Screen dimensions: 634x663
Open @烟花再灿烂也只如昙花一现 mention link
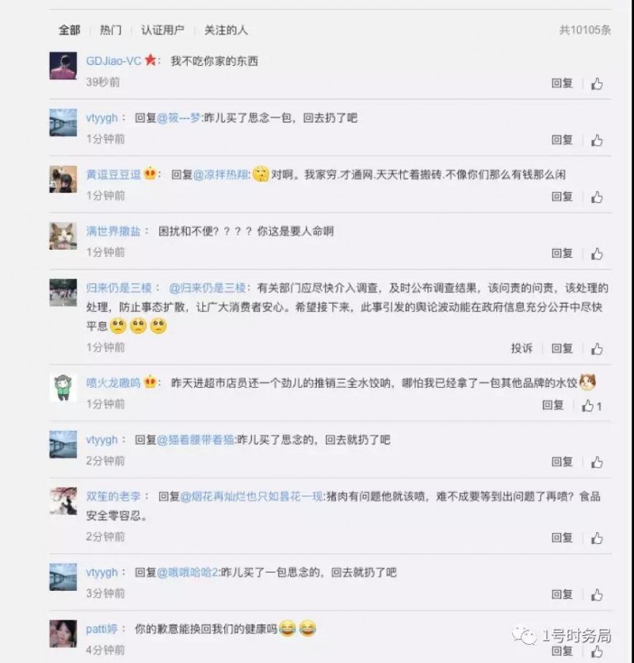coord(252,496)
